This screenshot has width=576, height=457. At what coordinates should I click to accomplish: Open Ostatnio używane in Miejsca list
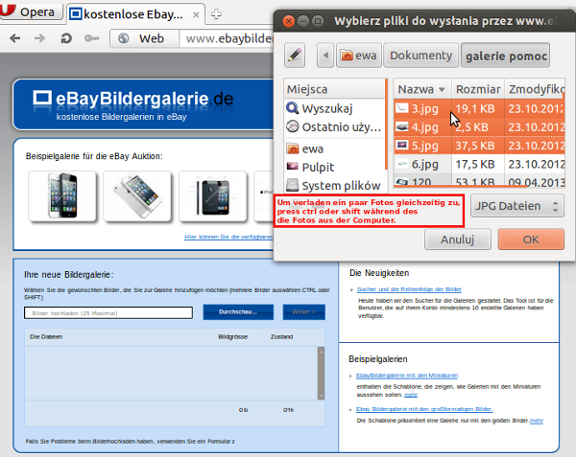334,126
